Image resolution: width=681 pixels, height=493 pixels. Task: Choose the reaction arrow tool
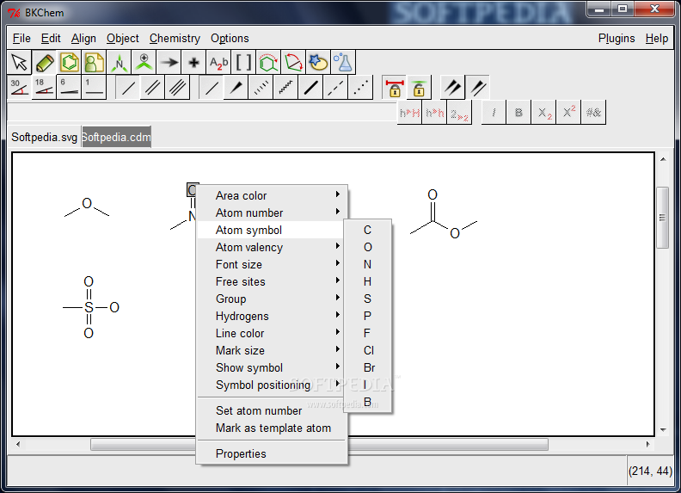click(x=169, y=63)
